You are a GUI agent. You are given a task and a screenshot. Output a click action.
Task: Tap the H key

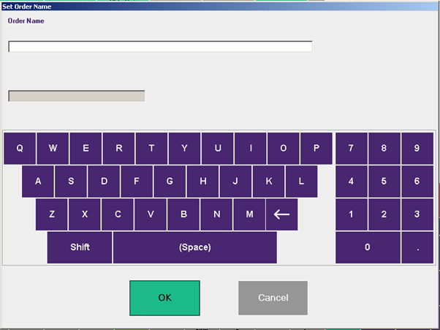(x=203, y=181)
